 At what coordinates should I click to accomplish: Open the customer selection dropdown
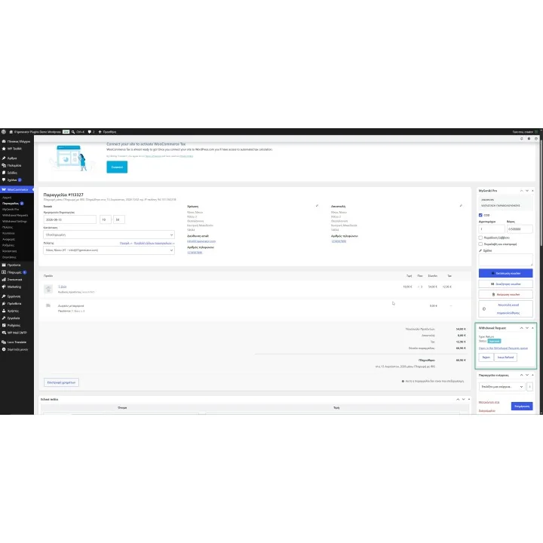[109, 250]
